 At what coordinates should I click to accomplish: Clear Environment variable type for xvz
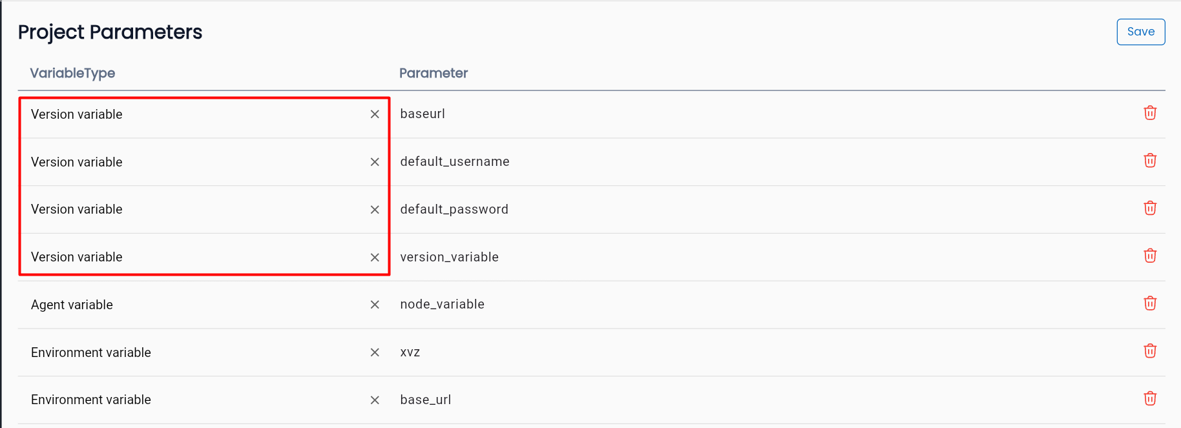tap(375, 352)
